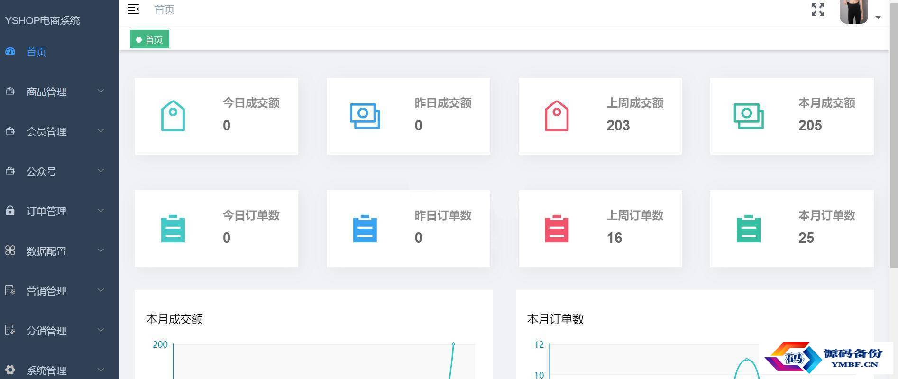Expand 会员管理 chevron
The image size is (898, 379).
coord(101,131)
